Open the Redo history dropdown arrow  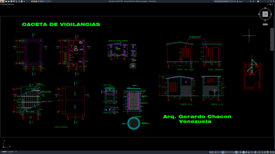click(x=30, y=1)
